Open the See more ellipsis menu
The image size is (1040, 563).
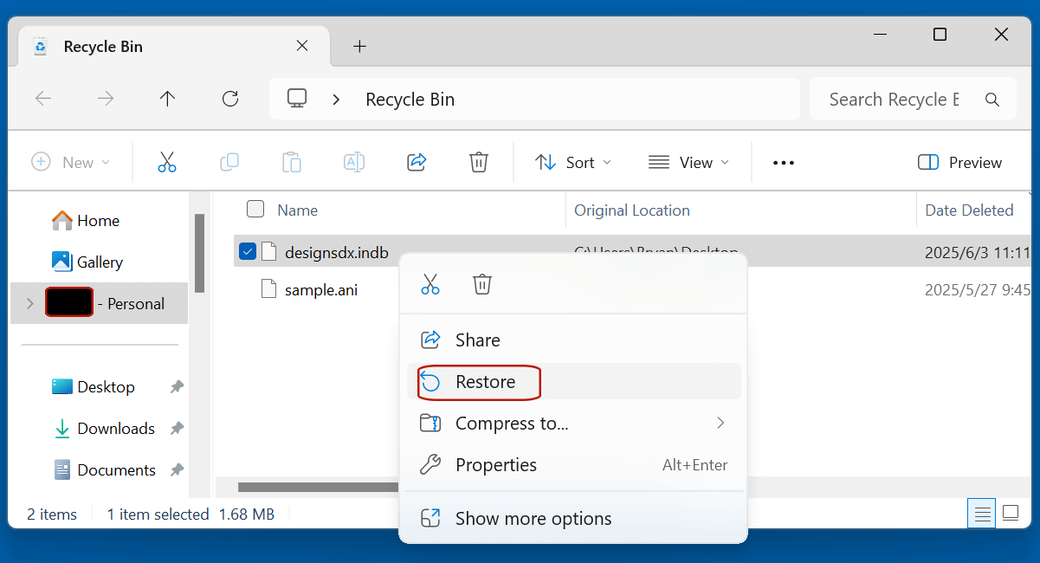[x=783, y=162]
